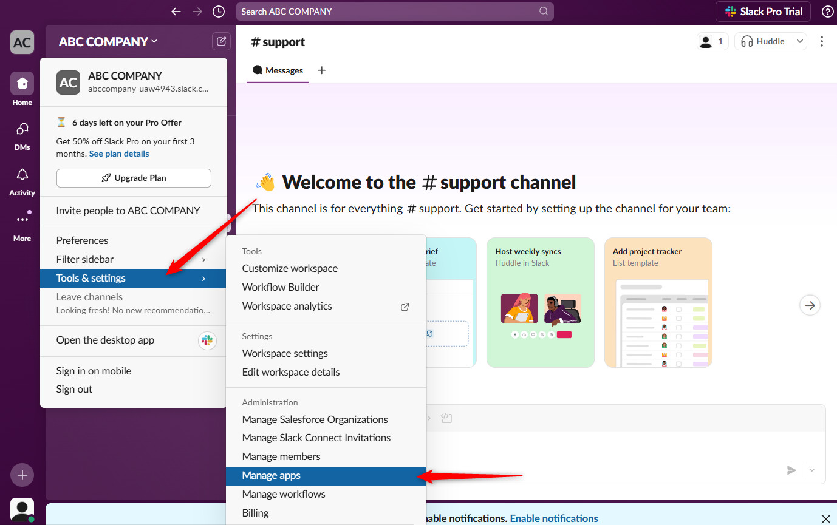Screen dimensions: 837x525
Task: Expand the Huddle dropdown arrow
Action: 800,41
